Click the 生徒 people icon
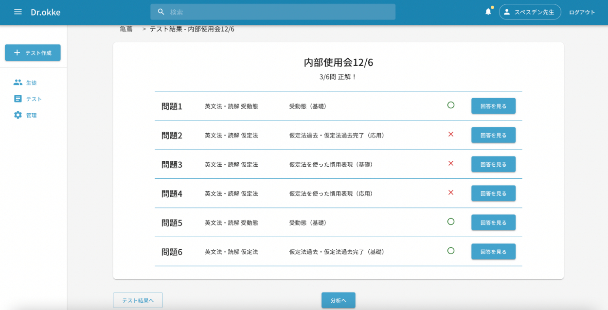608x310 pixels. point(18,83)
